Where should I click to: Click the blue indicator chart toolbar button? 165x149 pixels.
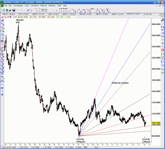29,10
